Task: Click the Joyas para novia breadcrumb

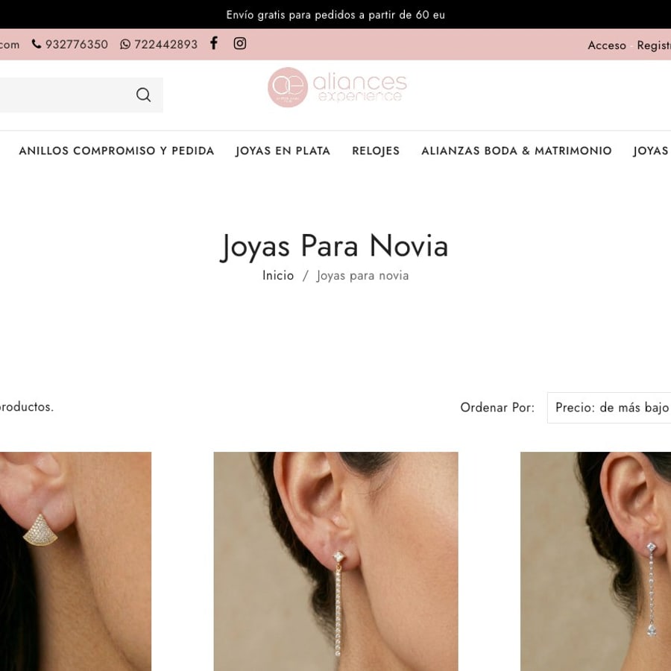Action: (362, 276)
